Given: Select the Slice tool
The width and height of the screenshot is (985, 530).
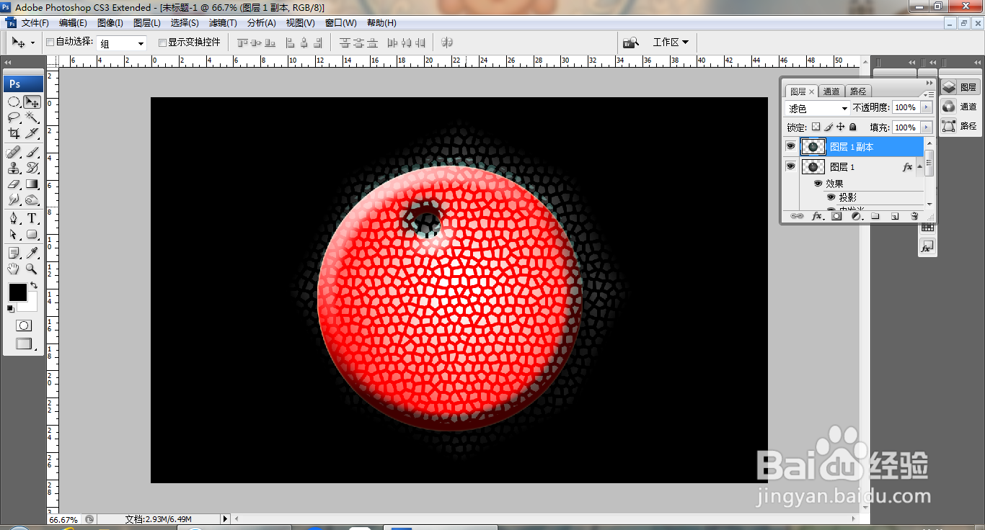Looking at the screenshot, I should coord(32,132).
